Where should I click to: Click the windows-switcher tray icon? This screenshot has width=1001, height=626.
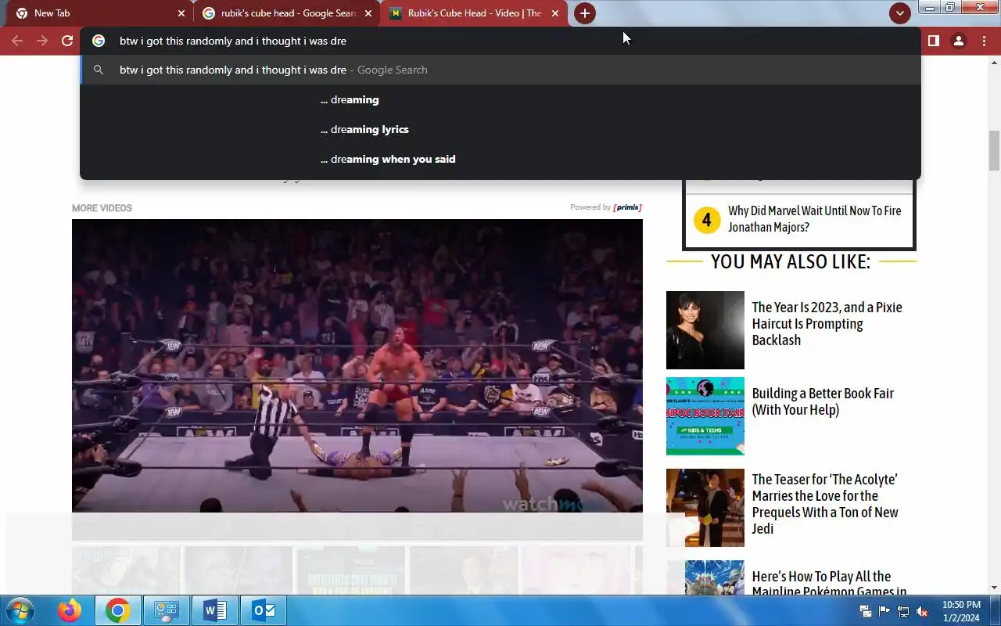(866, 611)
